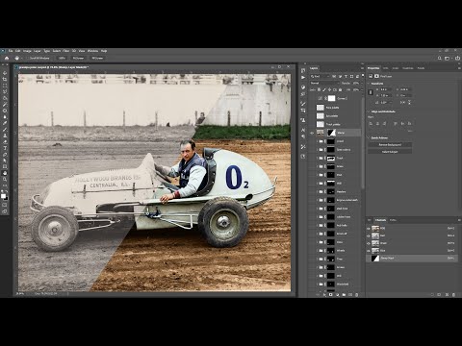Open the Layers panel menu icon
This screenshot has width=462, height=346.
click(x=362, y=68)
